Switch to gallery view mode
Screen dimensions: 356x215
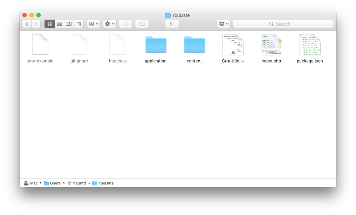[78, 24]
